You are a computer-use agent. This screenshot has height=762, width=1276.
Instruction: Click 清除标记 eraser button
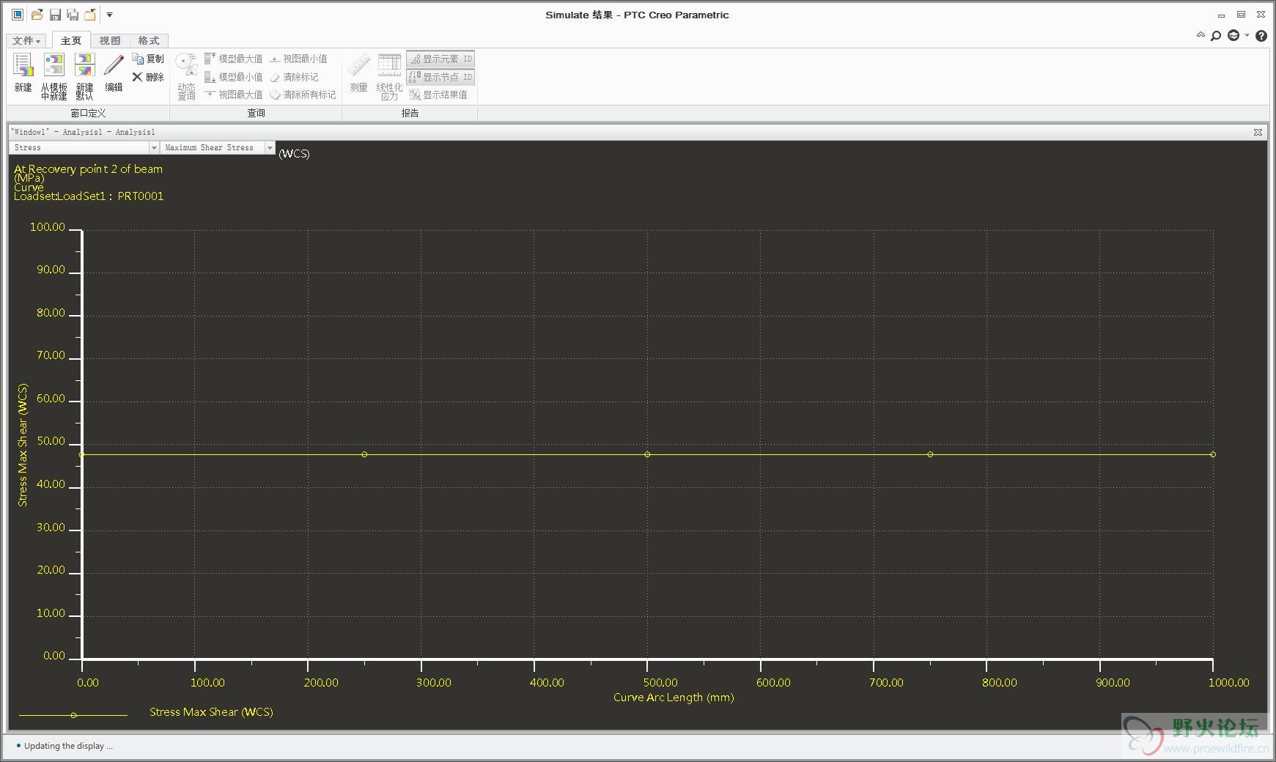pos(294,77)
